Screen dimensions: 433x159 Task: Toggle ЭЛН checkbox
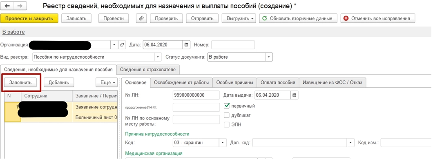(x=227, y=125)
